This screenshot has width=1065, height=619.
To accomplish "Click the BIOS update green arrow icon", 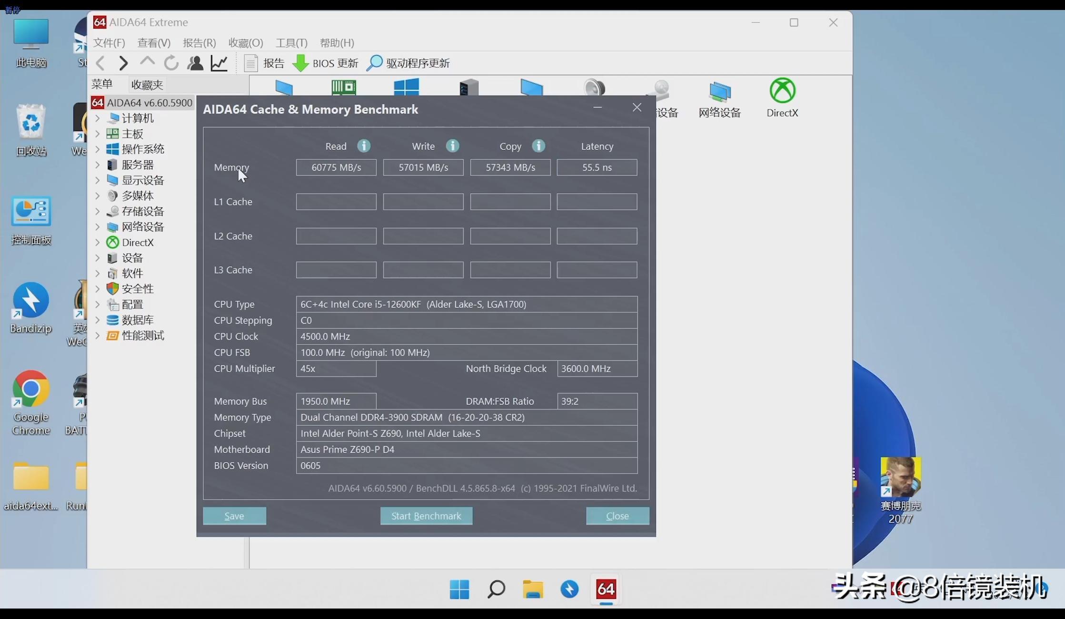I will (x=300, y=63).
